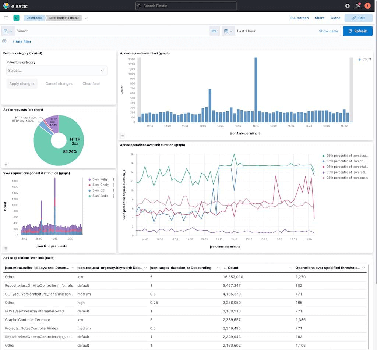This screenshot has height=350, width=377.
Task: Click the Dashboard breadcrumb
Action: click(x=34, y=17)
